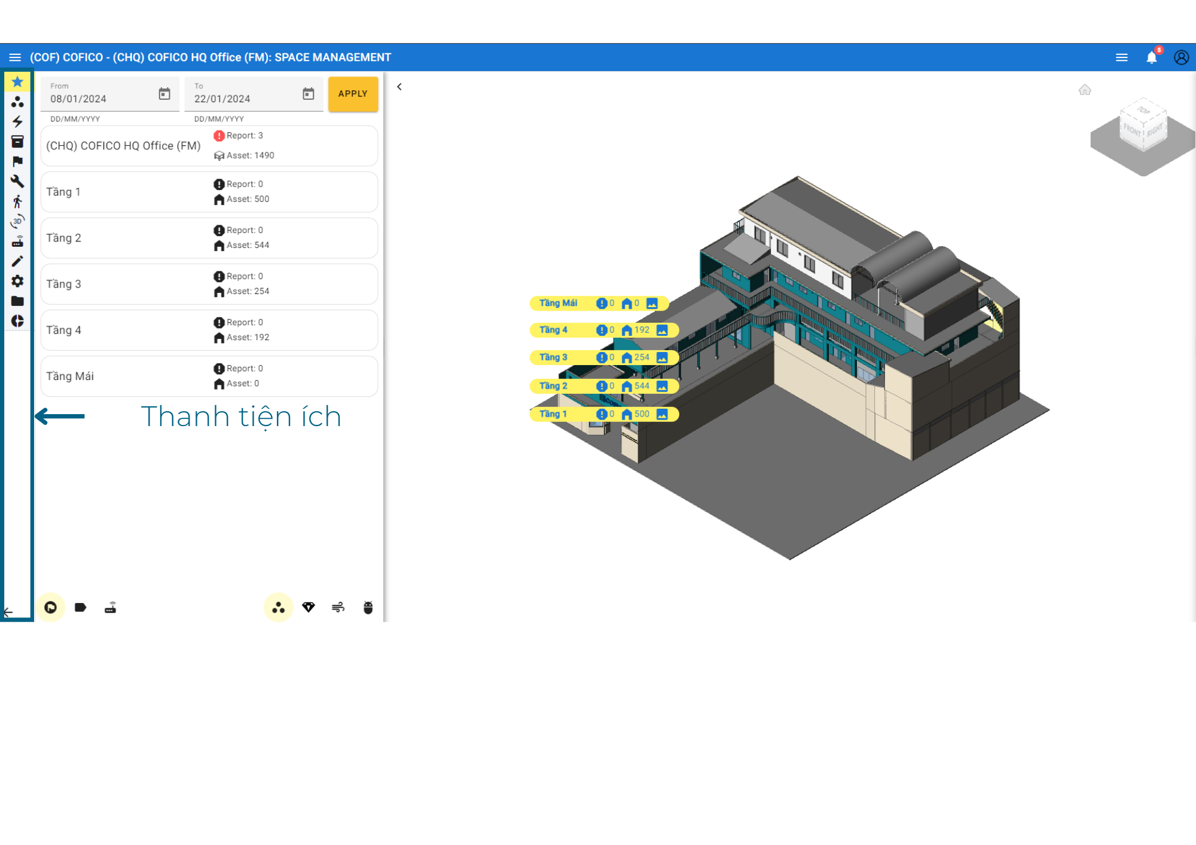Click the star favorites icon in sidebar

[x=17, y=82]
